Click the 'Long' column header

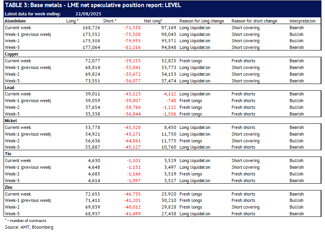coord(72,21)
